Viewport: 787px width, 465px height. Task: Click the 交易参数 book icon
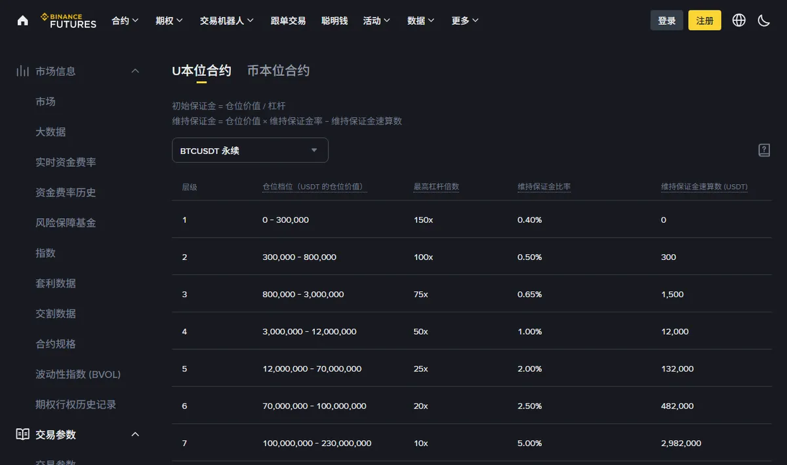coord(23,434)
